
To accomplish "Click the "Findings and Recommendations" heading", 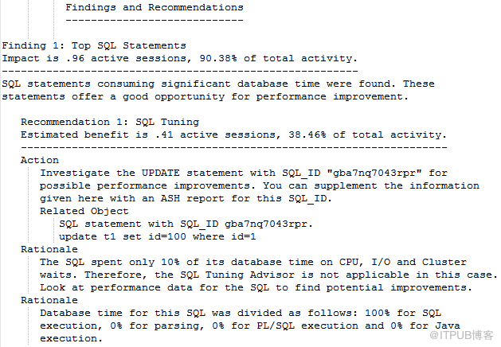I will [154, 7].
